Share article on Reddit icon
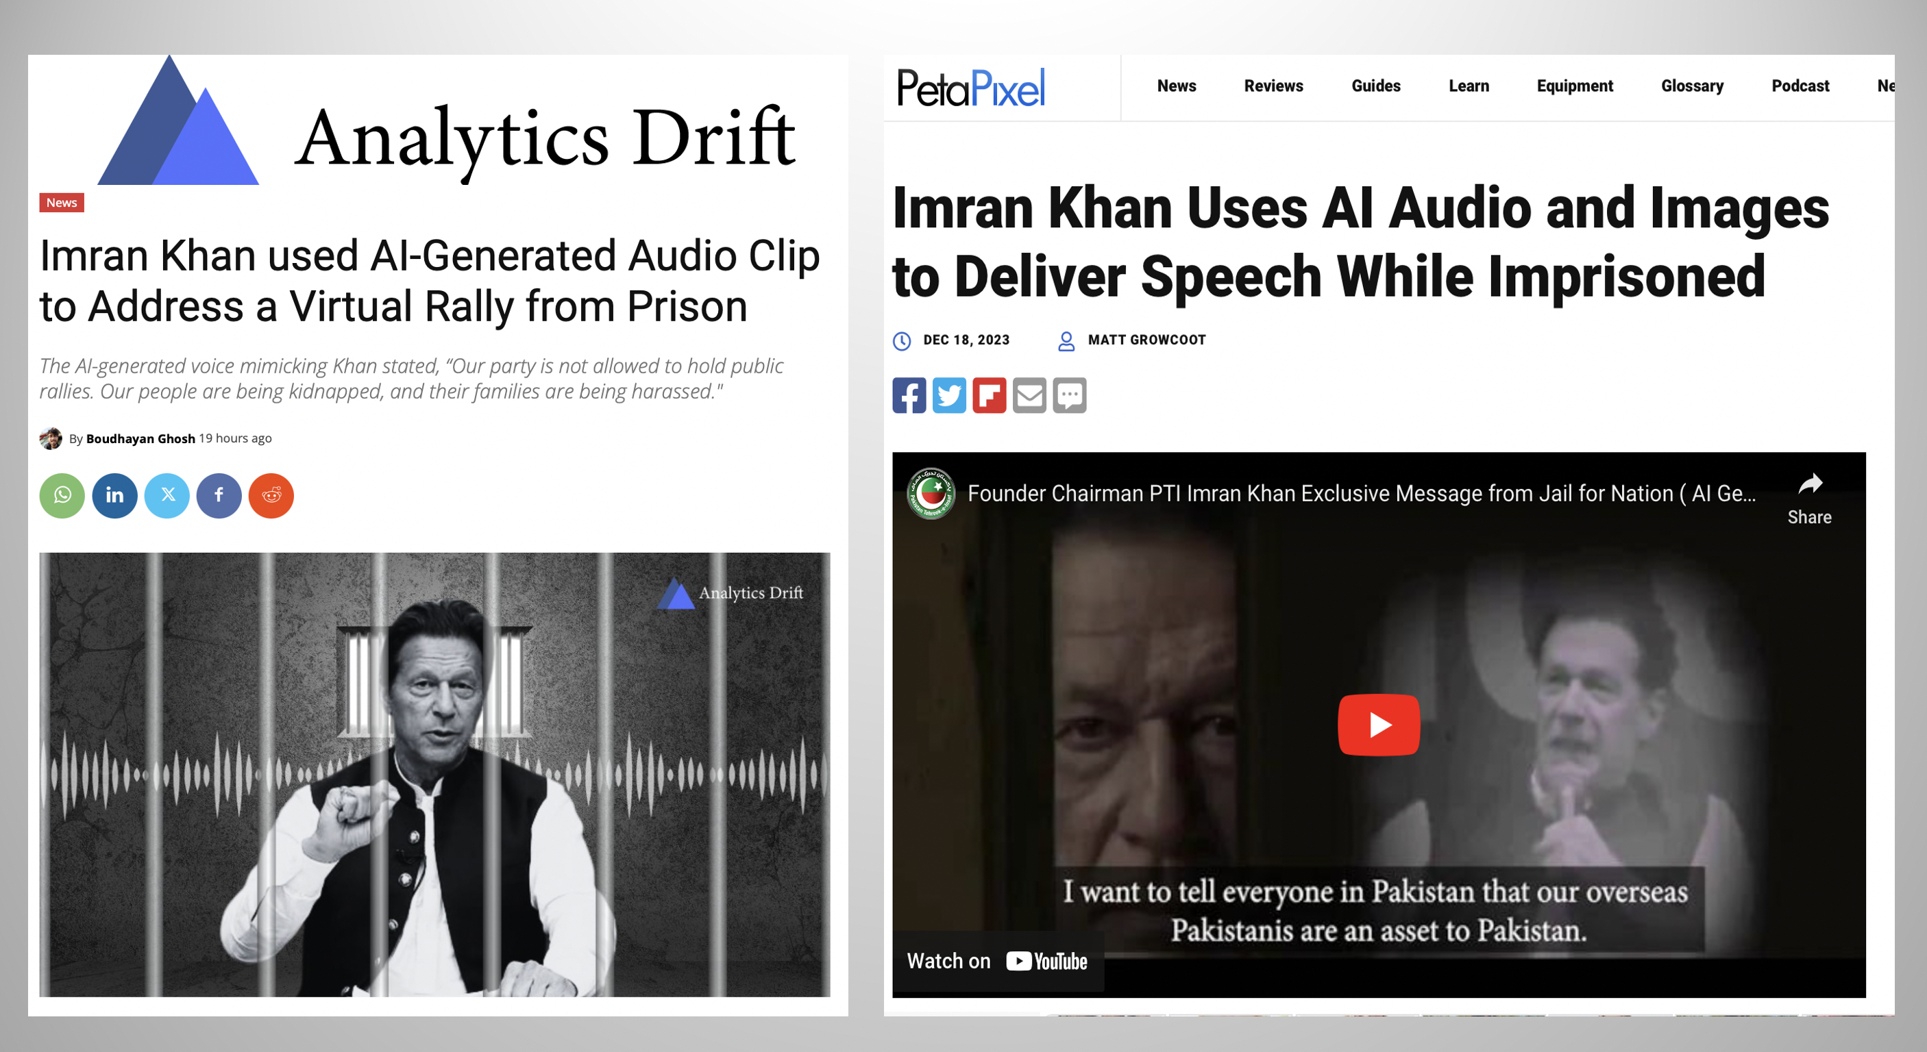 pos(271,495)
